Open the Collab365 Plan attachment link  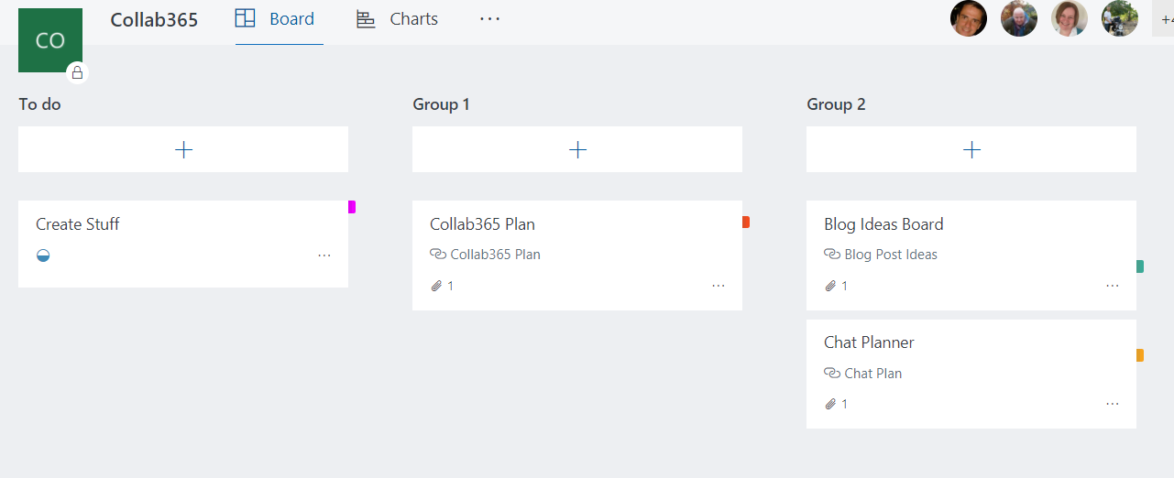[x=495, y=255]
